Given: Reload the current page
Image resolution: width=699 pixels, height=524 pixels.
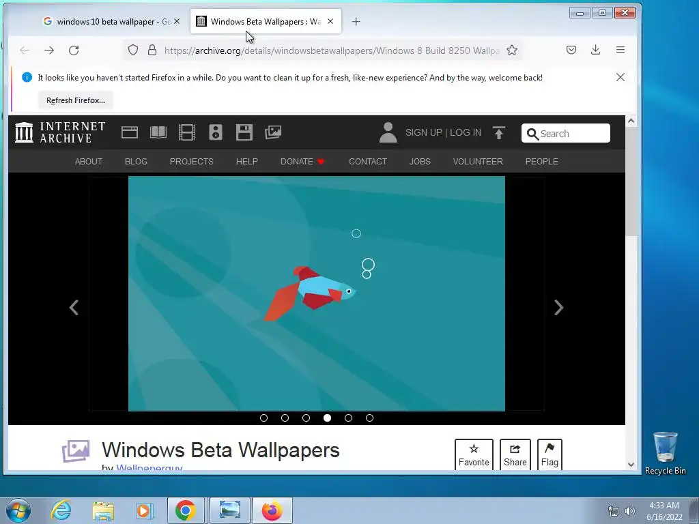Looking at the screenshot, I should [74, 50].
